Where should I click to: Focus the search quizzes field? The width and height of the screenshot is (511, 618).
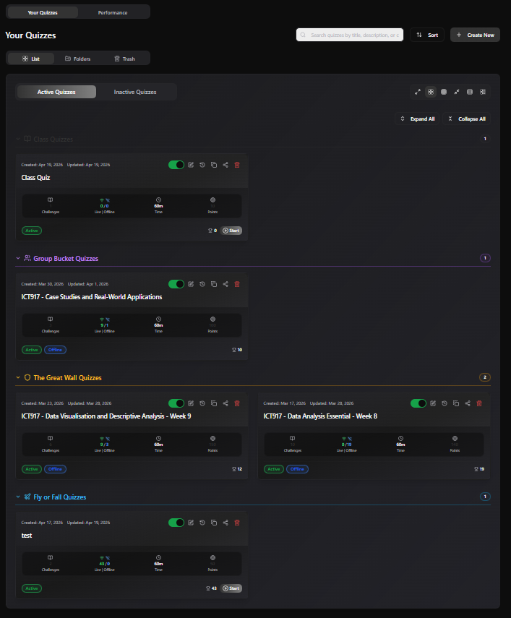coord(350,35)
